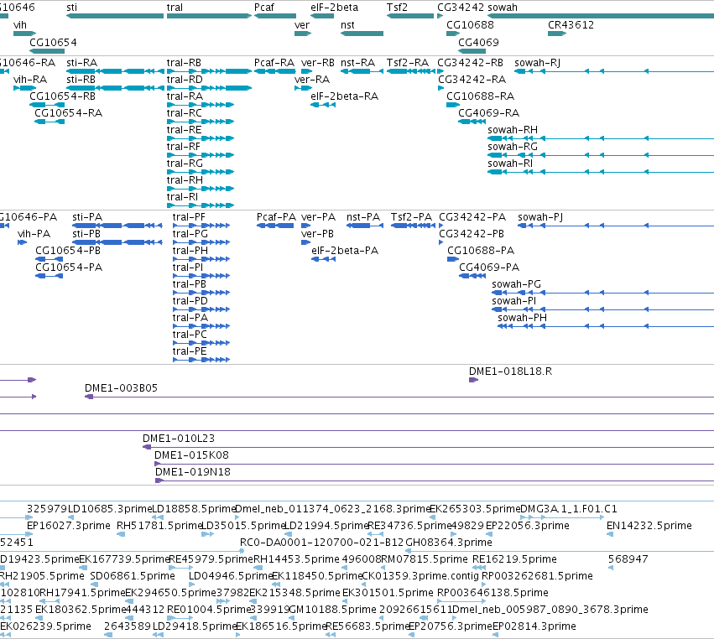The width and height of the screenshot is (714, 639).
Task: Click transcript sowah-RI
Action: (601, 172)
